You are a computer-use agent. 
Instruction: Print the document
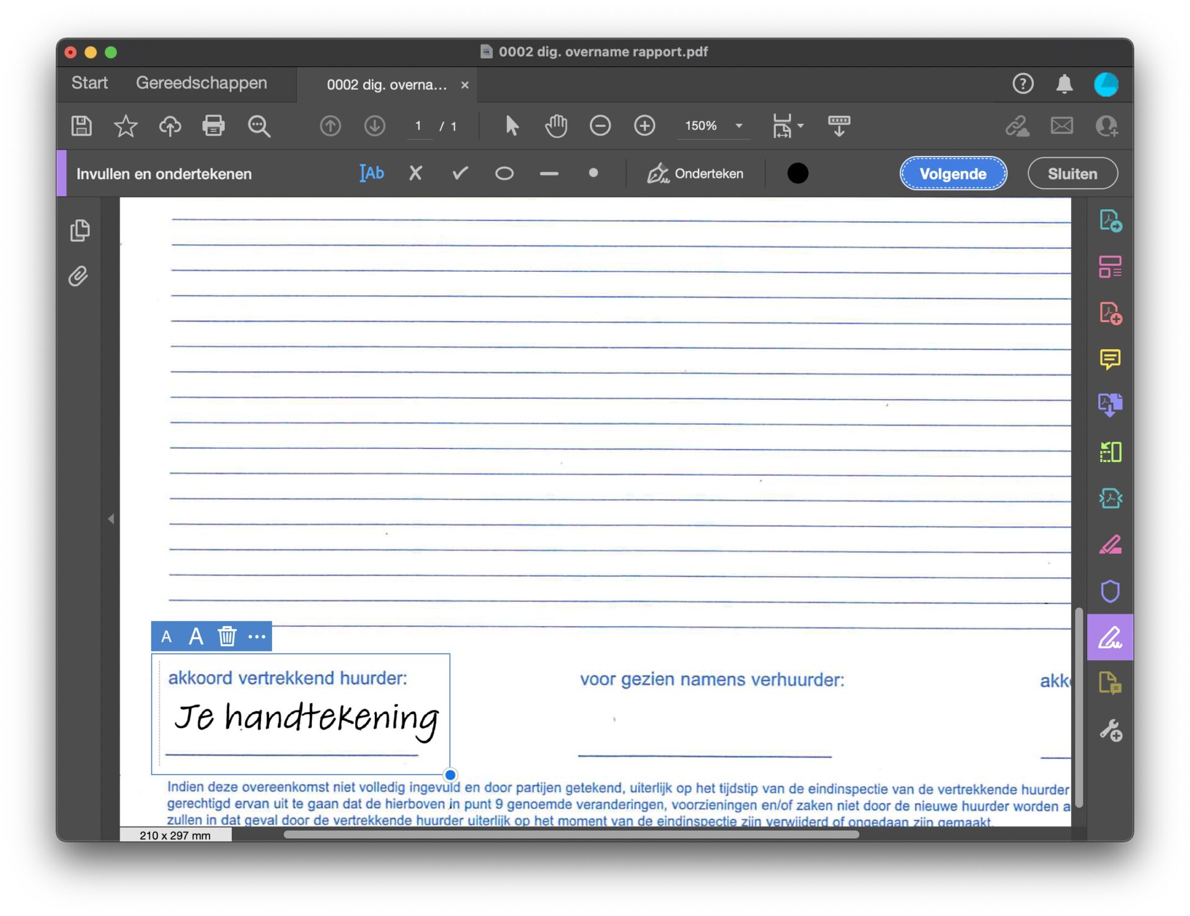[x=214, y=126]
